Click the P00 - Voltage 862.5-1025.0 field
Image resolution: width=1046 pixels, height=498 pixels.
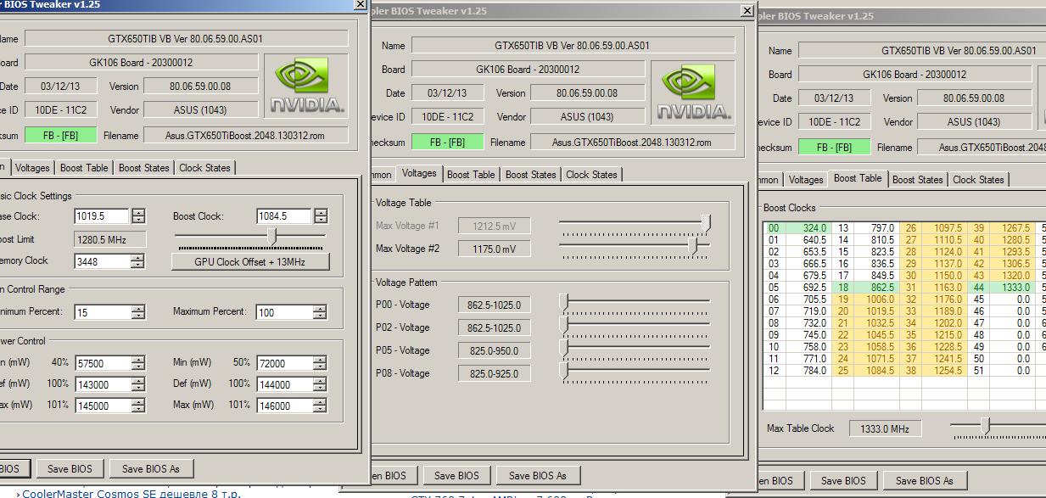[494, 305]
